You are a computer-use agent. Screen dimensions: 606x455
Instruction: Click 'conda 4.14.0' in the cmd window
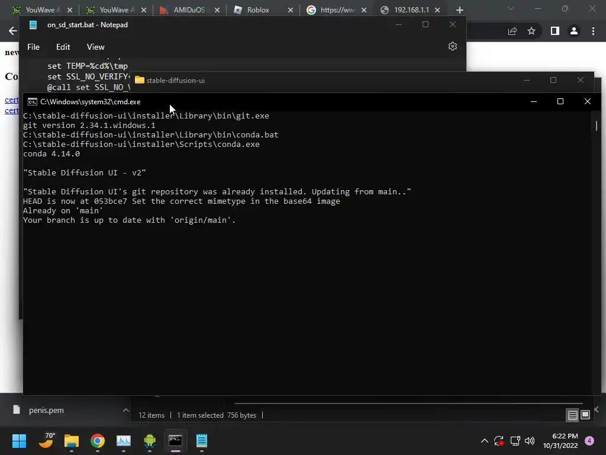coord(51,153)
